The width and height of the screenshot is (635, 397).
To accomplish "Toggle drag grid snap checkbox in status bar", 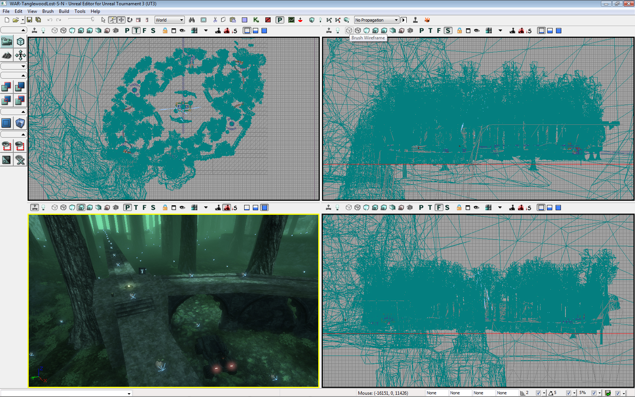I will (538, 393).
